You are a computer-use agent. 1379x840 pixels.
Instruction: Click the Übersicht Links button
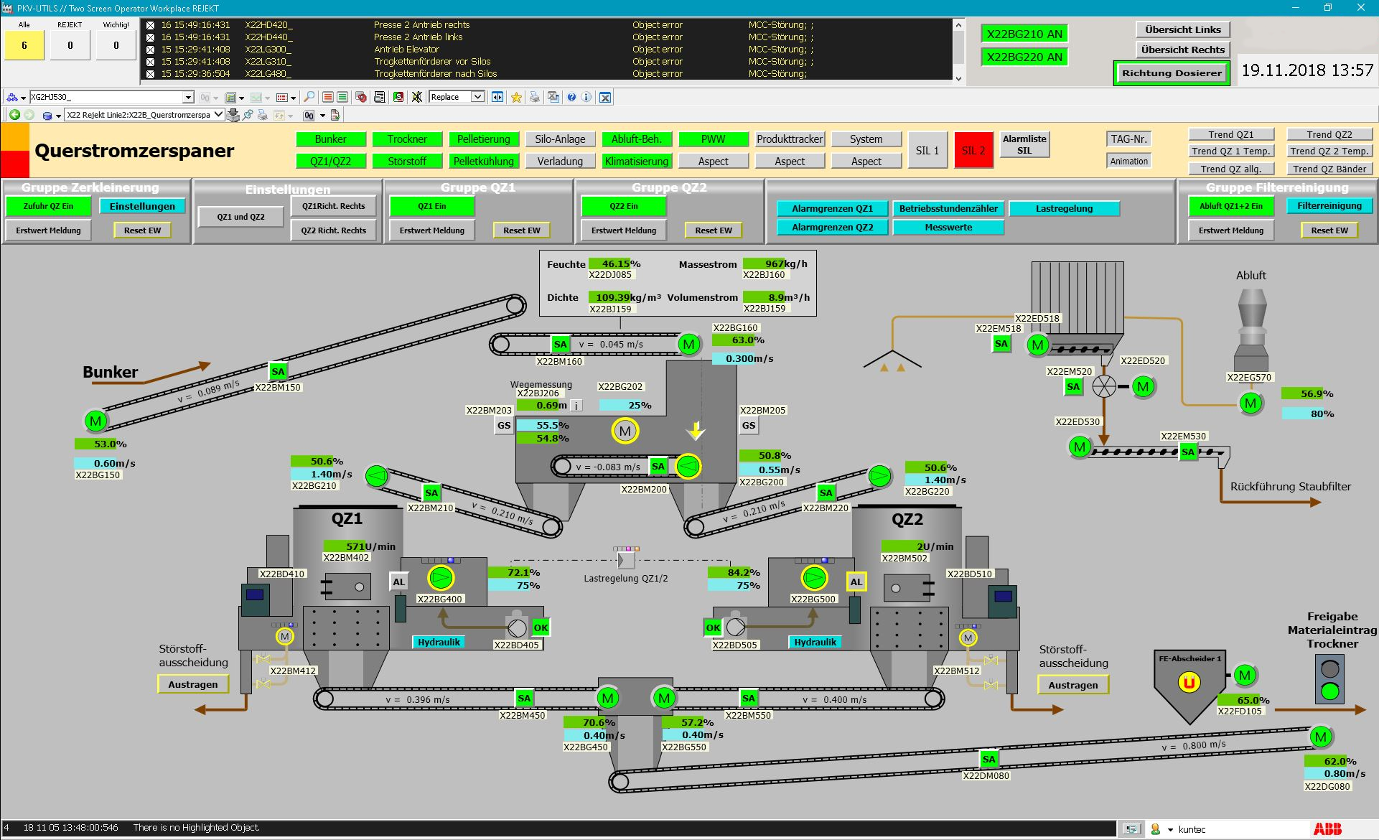1182,29
